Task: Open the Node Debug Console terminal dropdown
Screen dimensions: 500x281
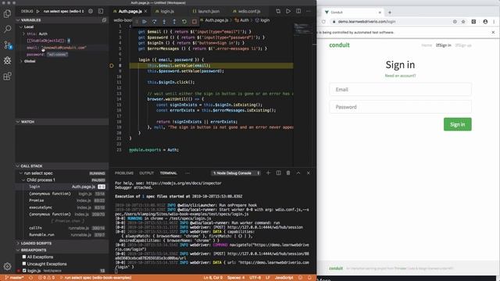Action: (236, 173)
